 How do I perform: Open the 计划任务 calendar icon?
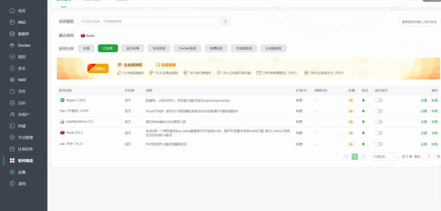12,149
